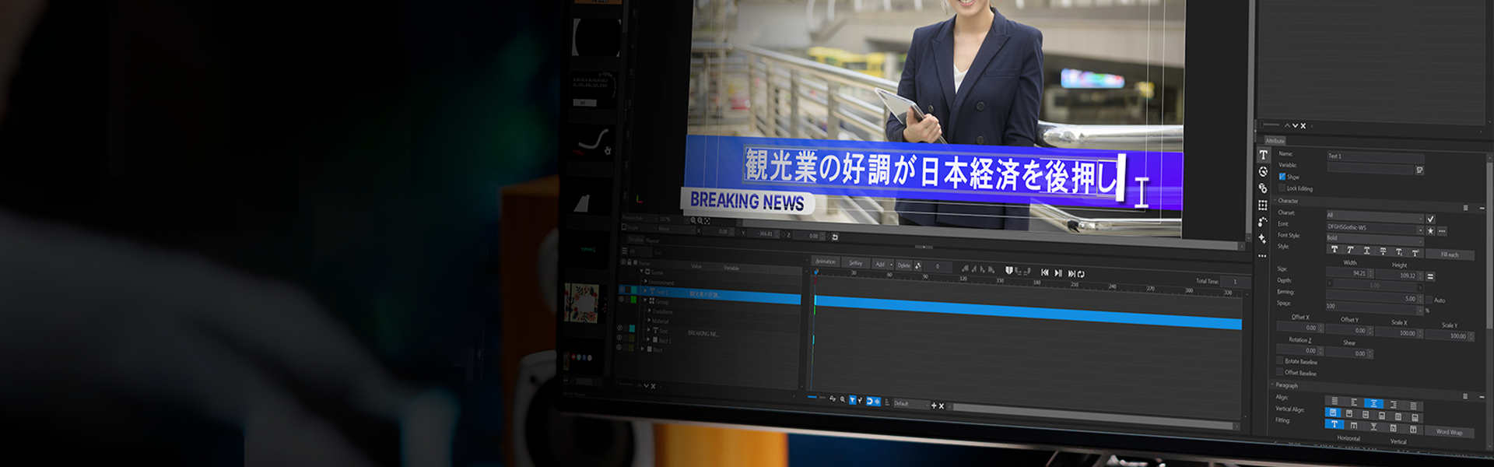Click the Name field containing Text 1
Screen dimensions: 1494x467
click(x=1375, y=156)
